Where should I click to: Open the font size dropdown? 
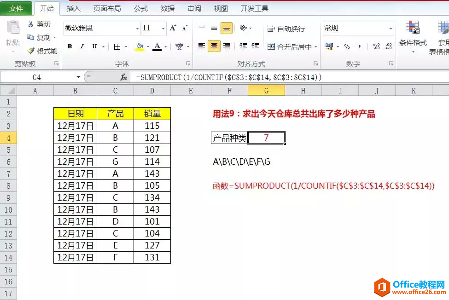coord(163,29)
